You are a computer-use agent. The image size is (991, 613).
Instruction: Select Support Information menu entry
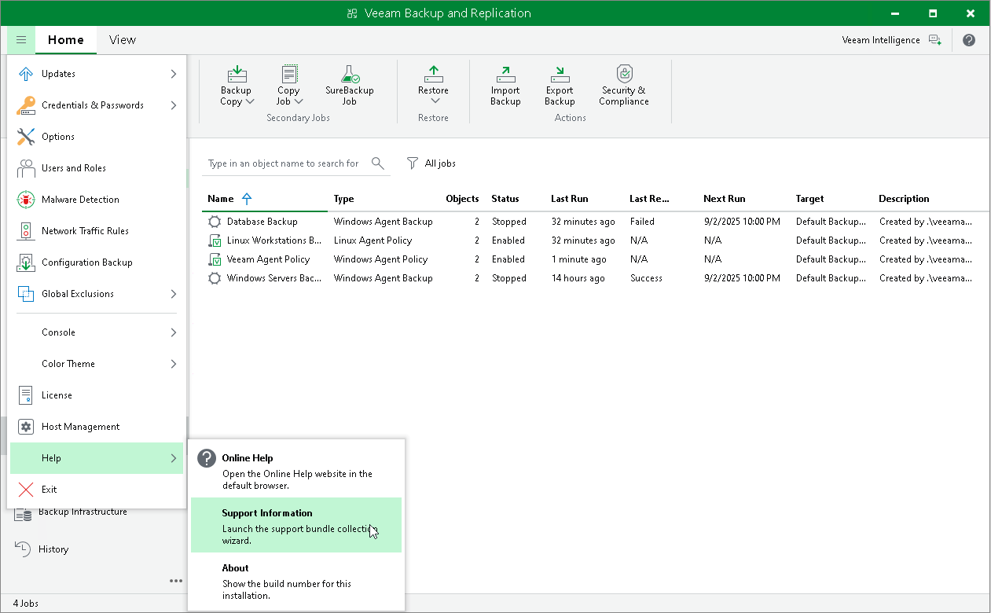point(296,525)
